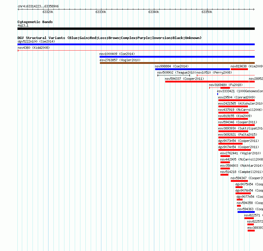This screenshot has width=263, height=251.
Task: Click the 63320k ruler label
Action: pyautogui.click(x=48, y=12)
